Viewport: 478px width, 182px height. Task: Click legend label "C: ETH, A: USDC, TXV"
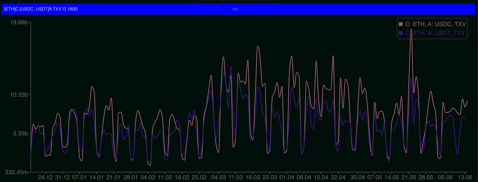pos(435,24)
